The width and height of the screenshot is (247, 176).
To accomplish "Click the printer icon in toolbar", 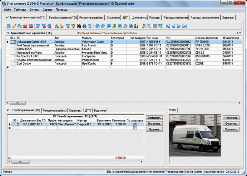I will point(84,26).
